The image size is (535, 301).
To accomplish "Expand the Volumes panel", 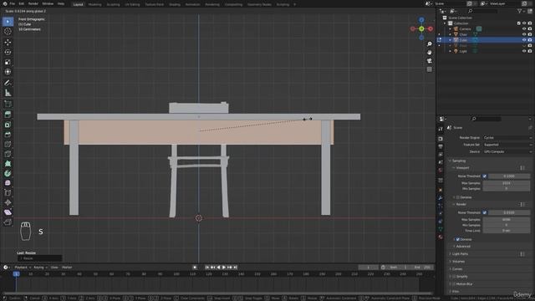I will 457,262.
